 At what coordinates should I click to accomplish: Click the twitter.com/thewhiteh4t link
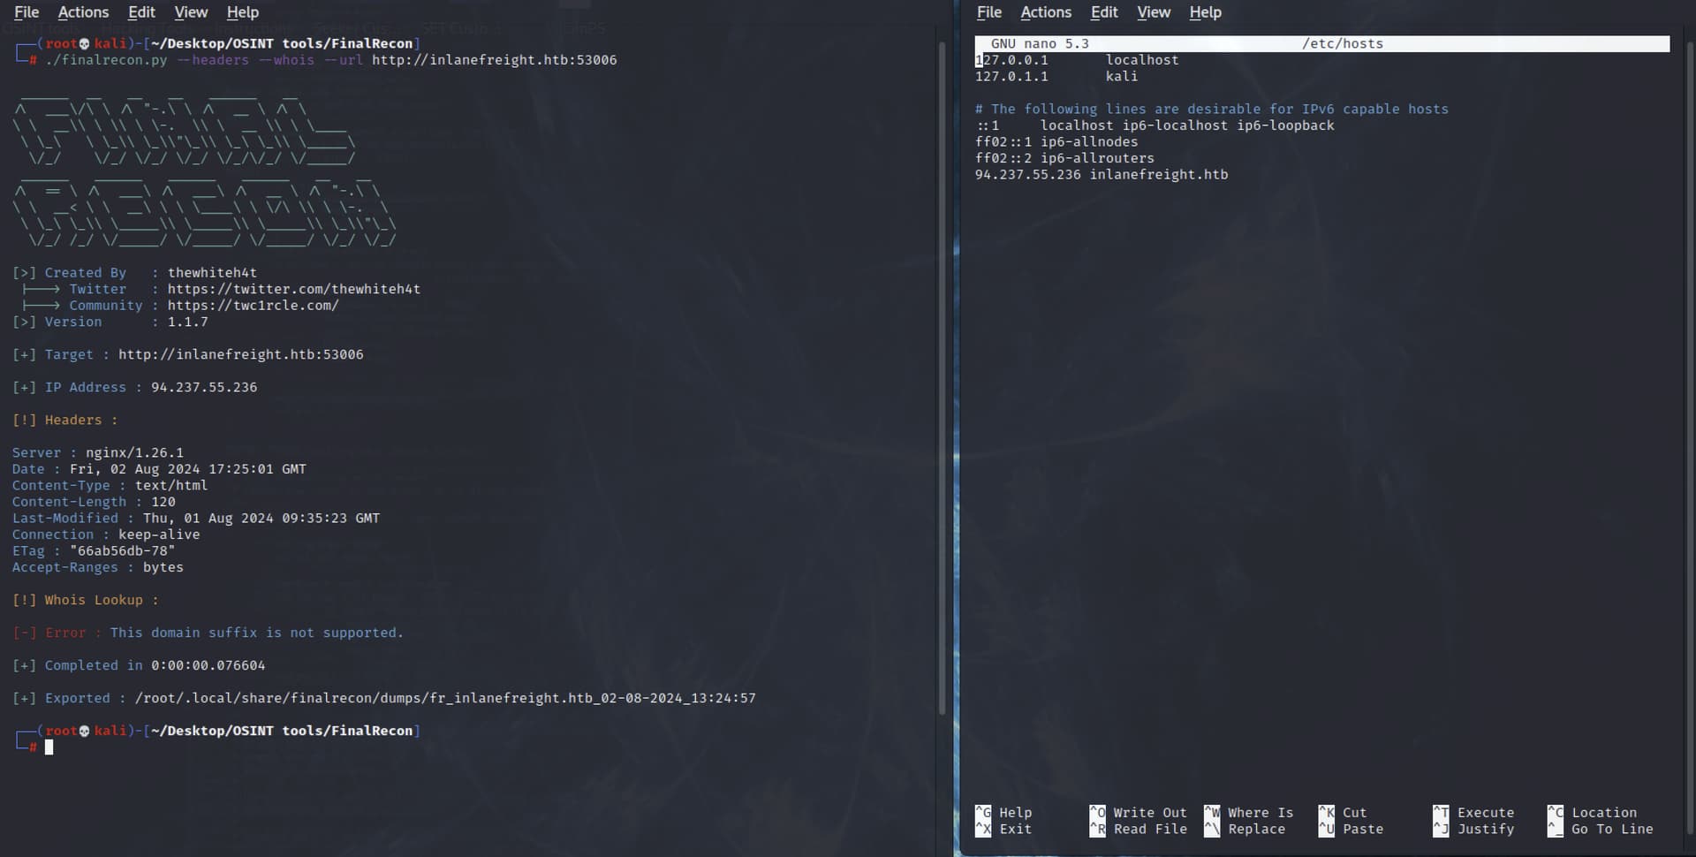click(x=293, y=288)
